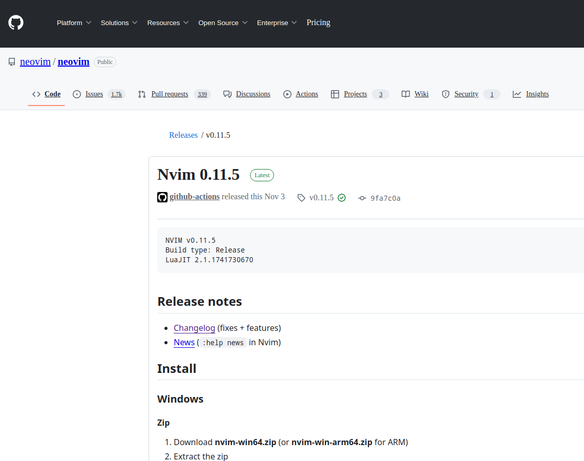584x461 pixels.
Task: Go back to the Releases page
Action: pyautogui.click(x=183, y=135)
